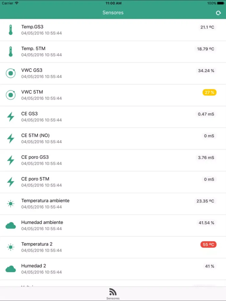The width and height of the screenshot is (226, 301).
Task: Select the circular VWC GS3 sensor icon
Action: 11,73
